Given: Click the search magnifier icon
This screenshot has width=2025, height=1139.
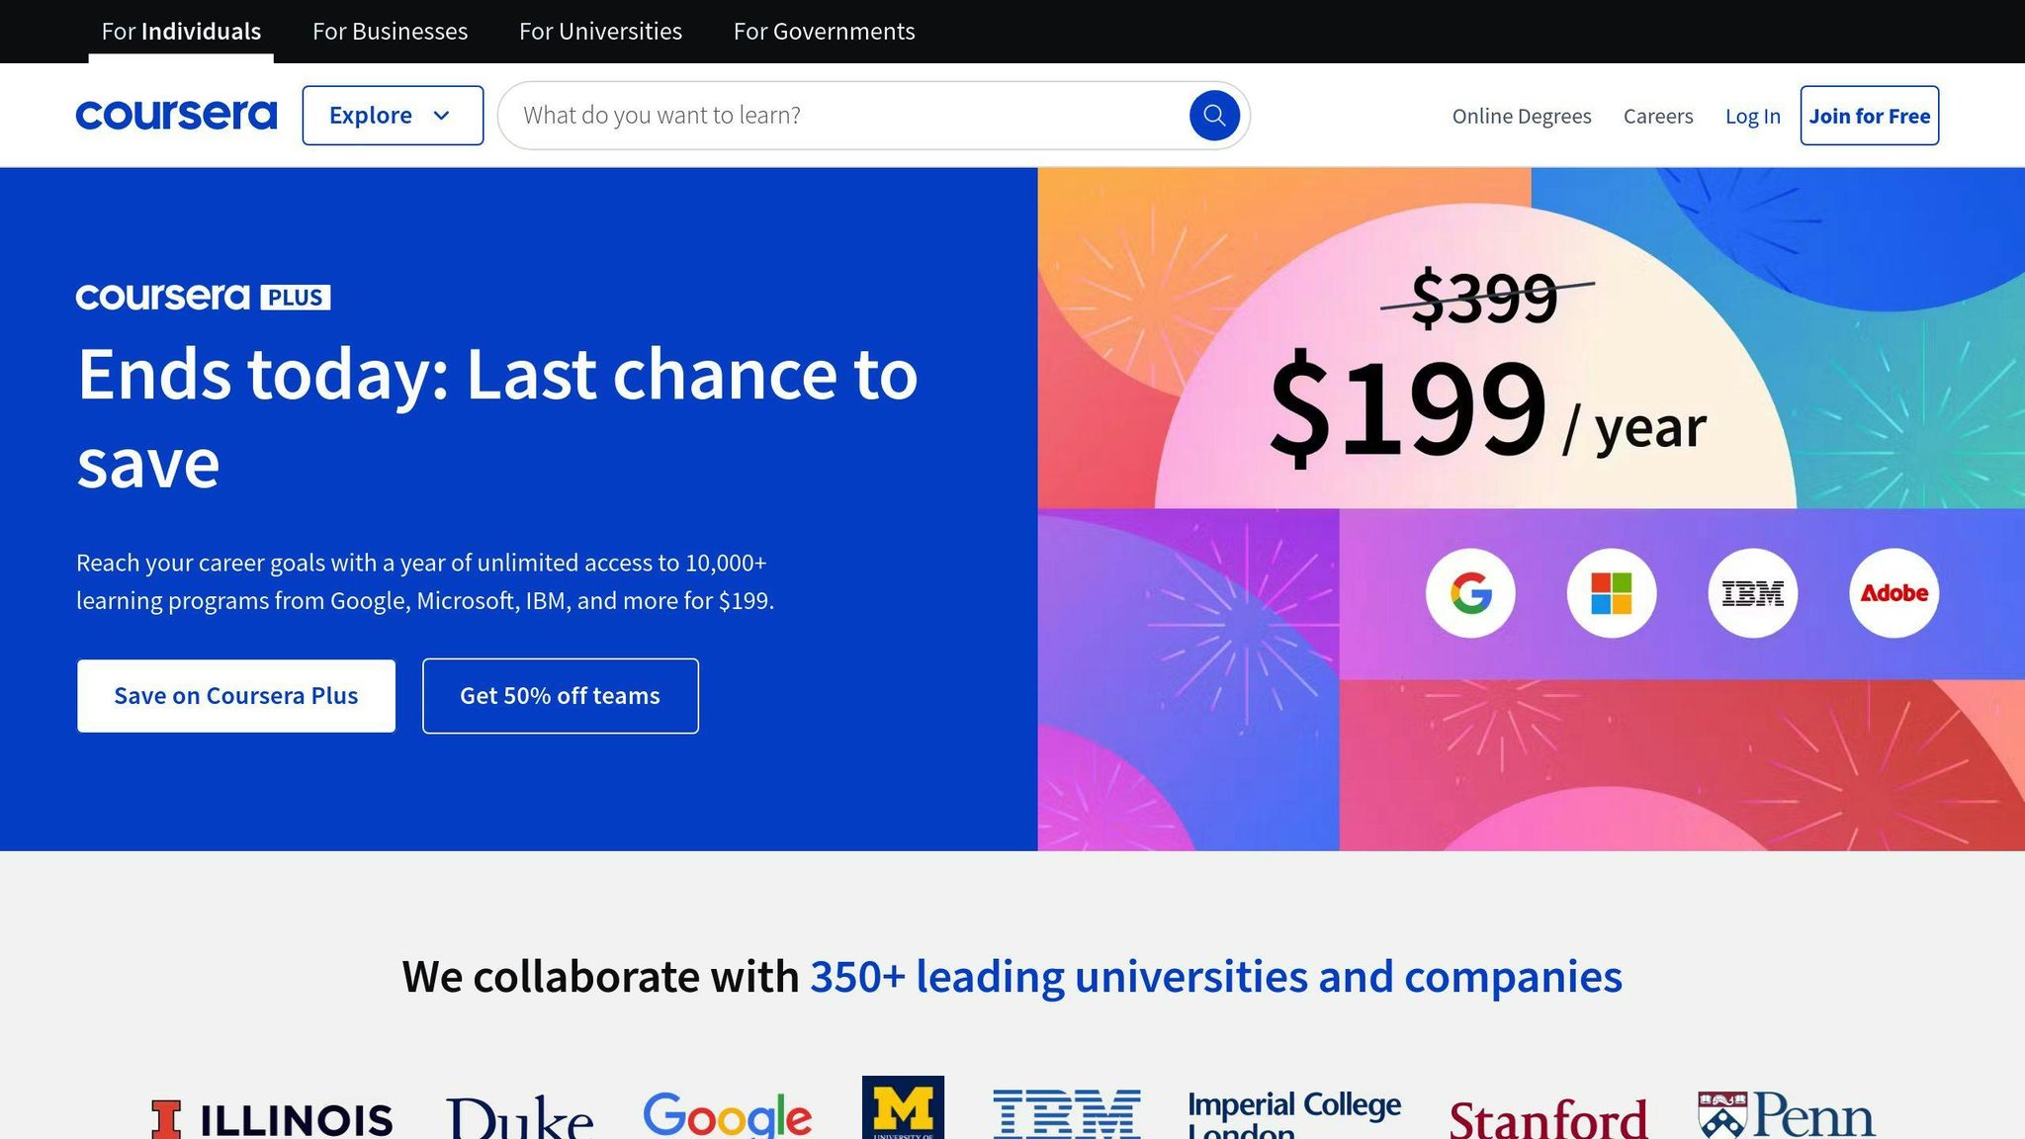Looking at the screenshot, I should [x=1213, y=115].
